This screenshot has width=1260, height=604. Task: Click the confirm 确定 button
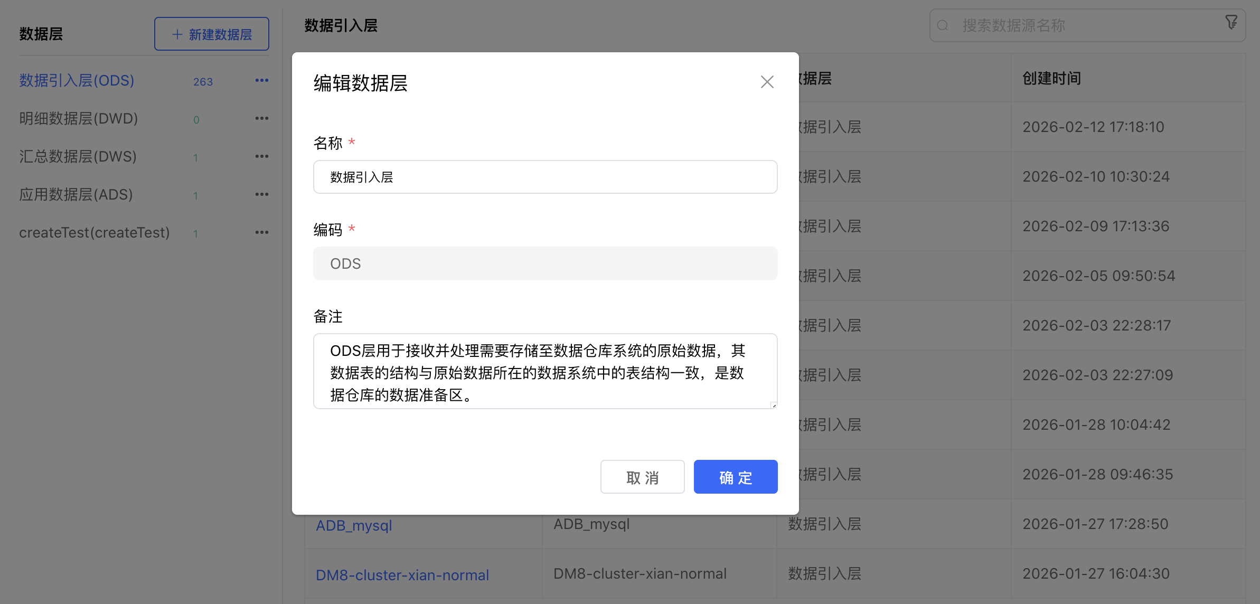click(x=735, y=477)
